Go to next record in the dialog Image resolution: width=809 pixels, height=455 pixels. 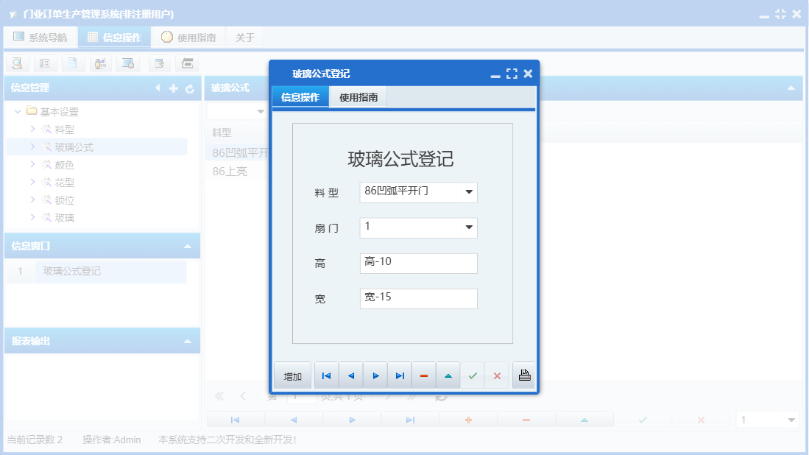(x=375, y=375)
